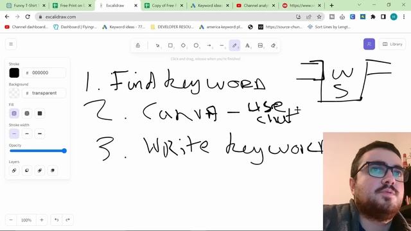411x231 pixels.
Task: Redo the last action
Action: (x=67, y=220)
